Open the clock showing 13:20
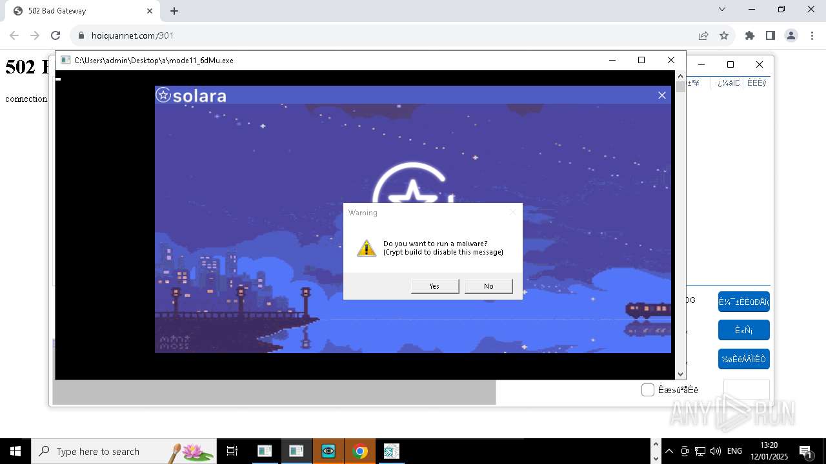The width and height of the screenshot is (826, 464). tap(769, 451)
